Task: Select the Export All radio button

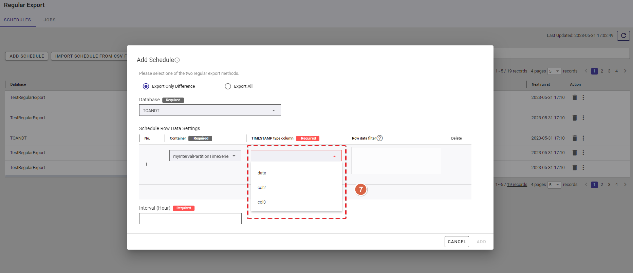Action: (228, 86)
